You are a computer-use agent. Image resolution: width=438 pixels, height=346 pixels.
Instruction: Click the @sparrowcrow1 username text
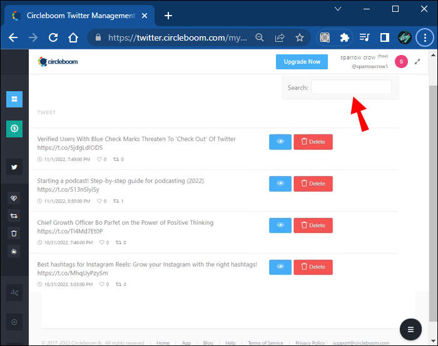point(370,66)
